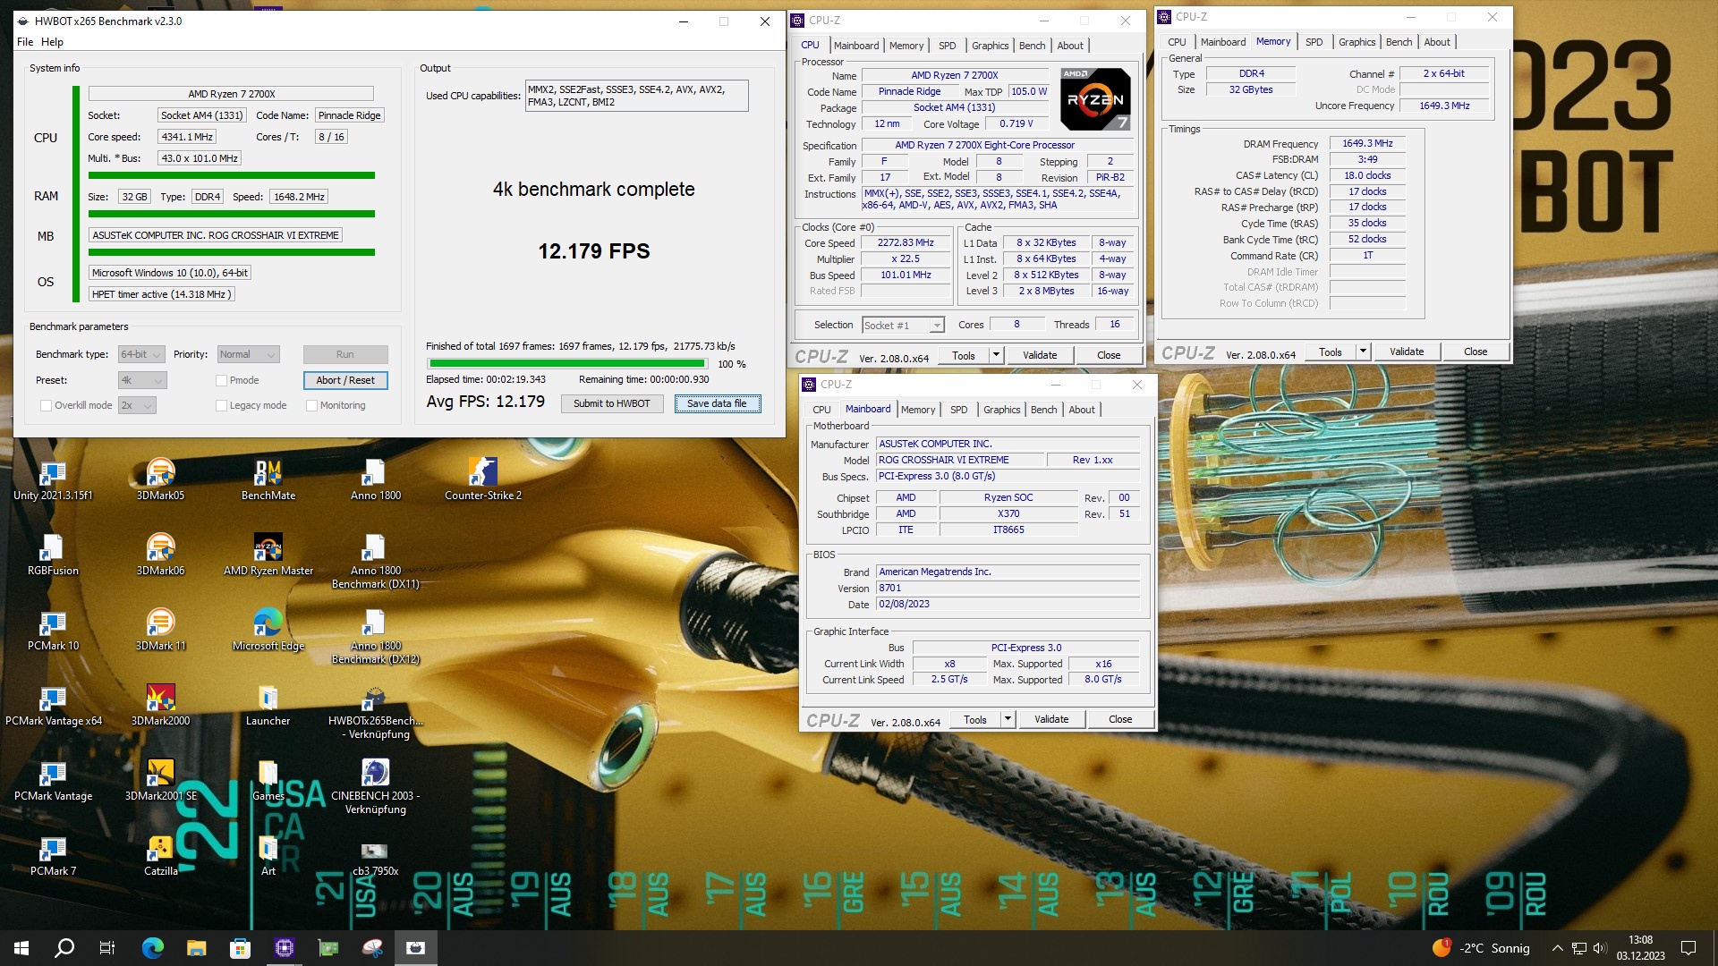Open PCMark Vantage x64 icon
The image size is (1718, 966).
click(53, 705)
